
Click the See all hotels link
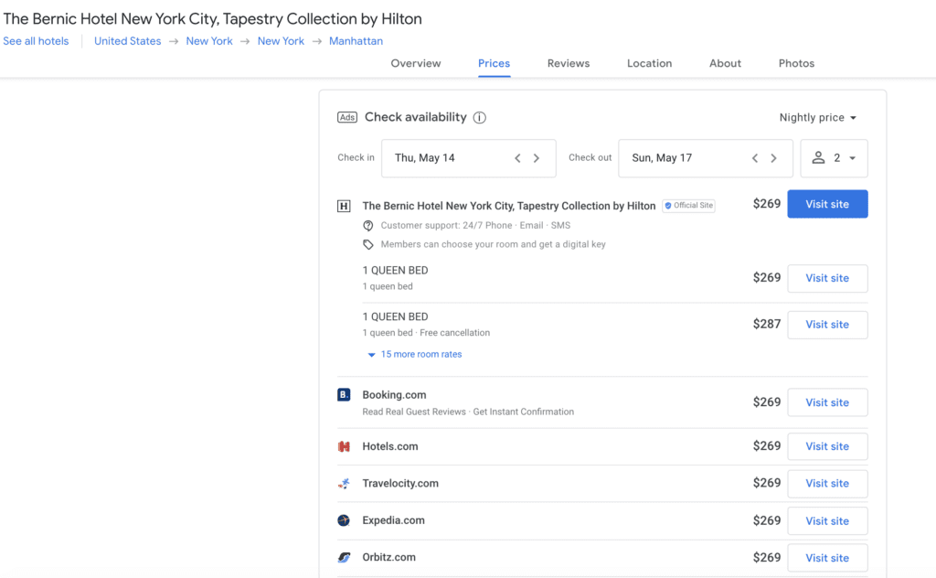point(36,40)
